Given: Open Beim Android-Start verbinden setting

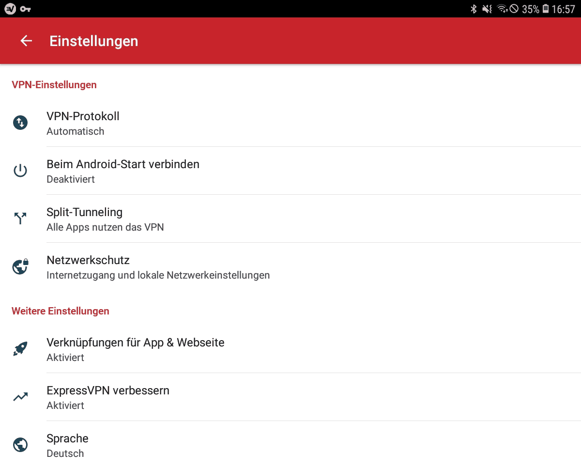Looking at the screenshot, I should click(290, 171).
